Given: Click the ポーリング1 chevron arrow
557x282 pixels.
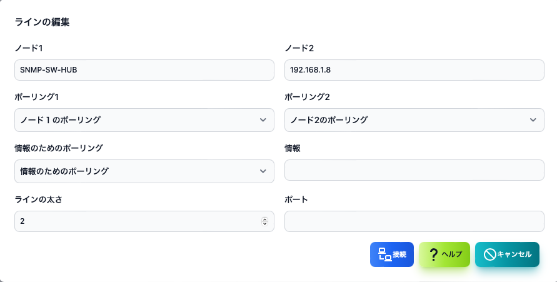Looking at the screenshot, I should [x=263, y=120].
